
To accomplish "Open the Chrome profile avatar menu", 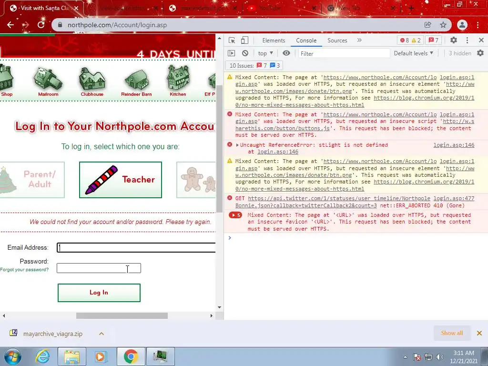I will click(x=462, y=25).
